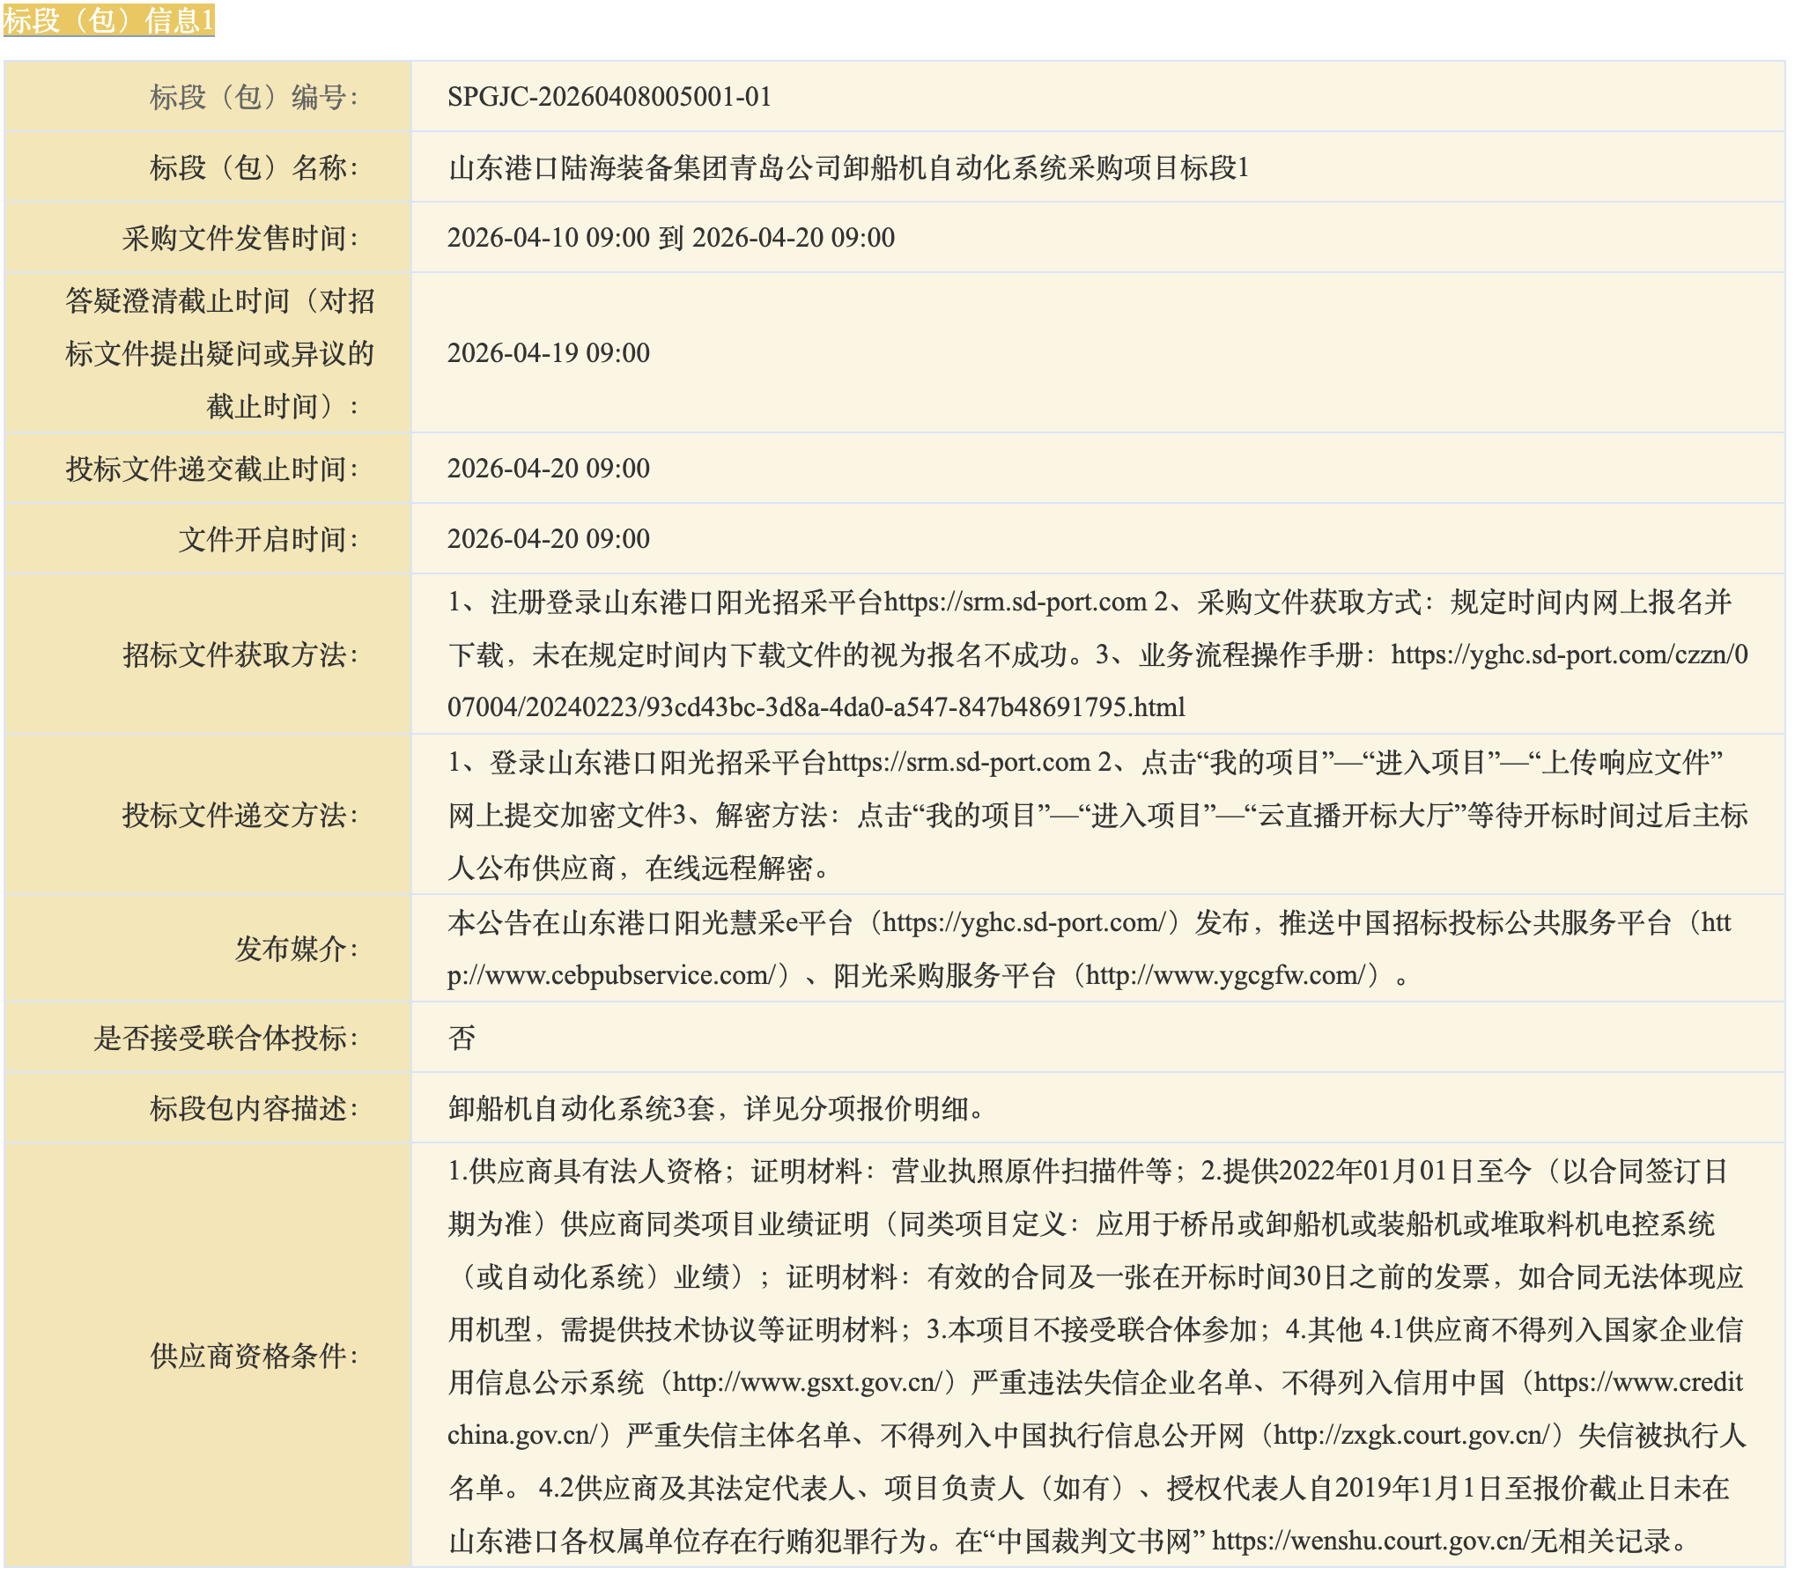The width and height of the screenshot is (1795, 1575).
Task: Click the 标段（包）信息1 highlighted heading
Action: click(108, 19)
